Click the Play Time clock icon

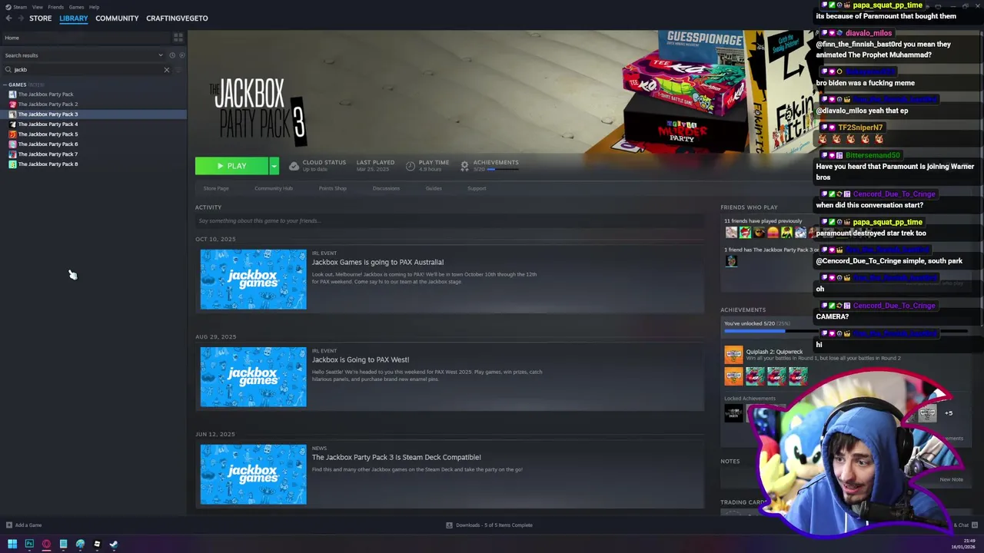[411, 166]
